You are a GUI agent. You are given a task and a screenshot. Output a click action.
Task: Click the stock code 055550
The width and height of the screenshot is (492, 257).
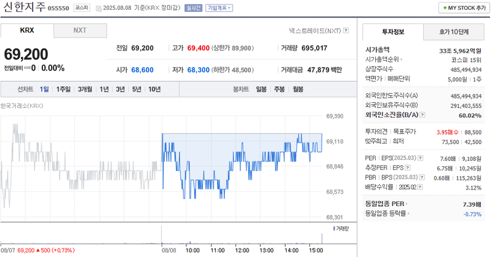(x=58, y=9)
